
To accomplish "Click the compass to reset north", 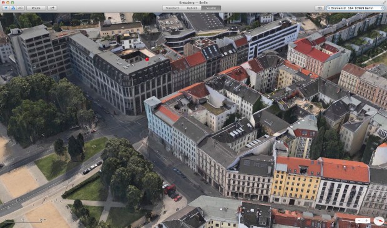I will coord(379,221).
